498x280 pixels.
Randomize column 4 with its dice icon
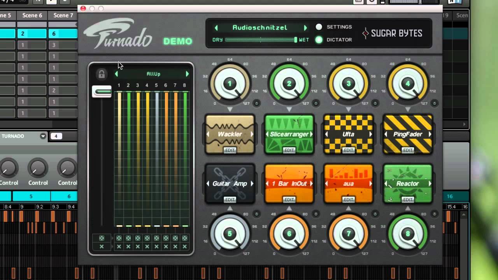[x=147, y=238]
